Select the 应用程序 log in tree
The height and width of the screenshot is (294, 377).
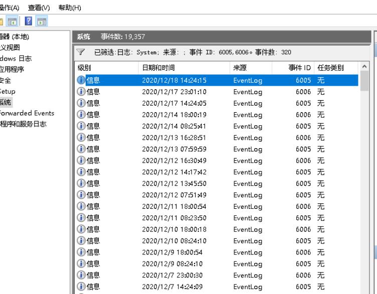[x=12, y=70]
